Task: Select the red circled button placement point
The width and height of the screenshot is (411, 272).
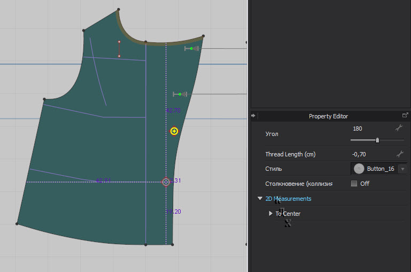Action: pos(166,182)
